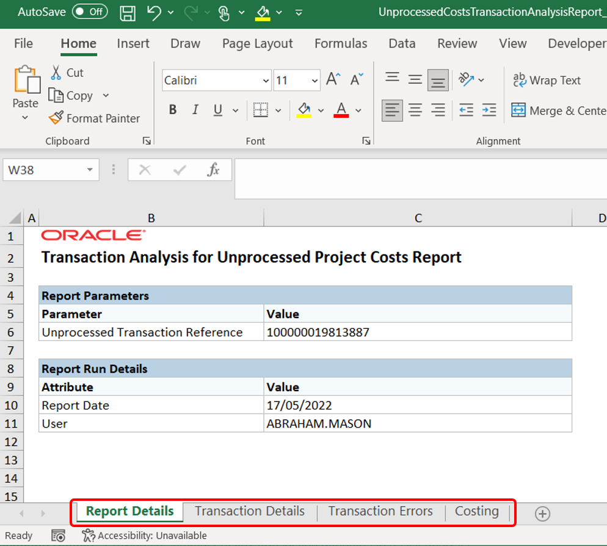Apply the red font color swatch
607x546 pixels.
[341, 110]
